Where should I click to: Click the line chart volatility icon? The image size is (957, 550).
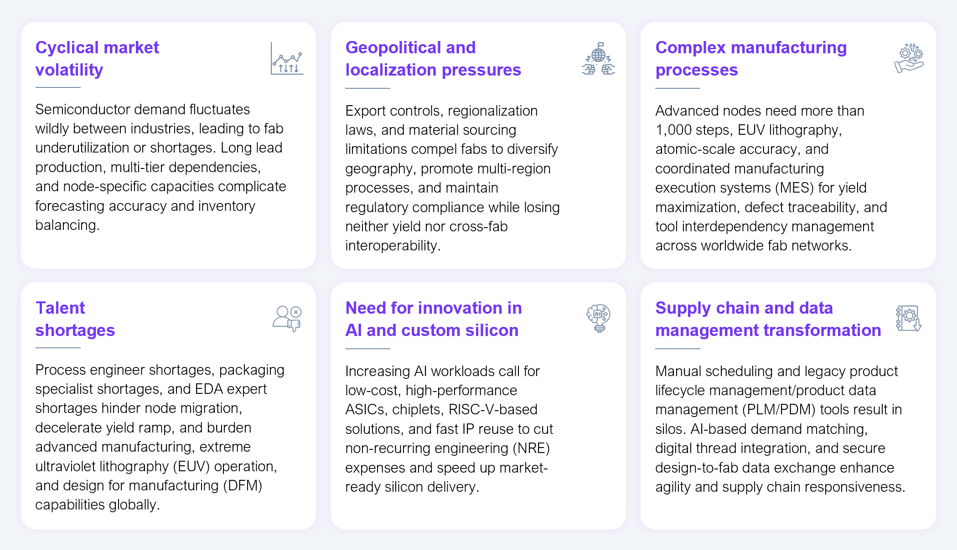(x=287, y=59)
